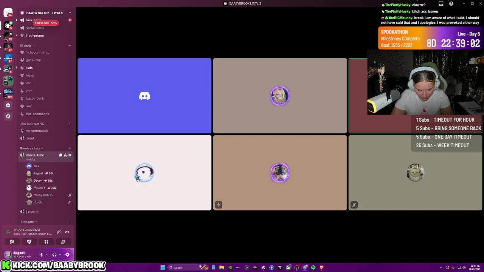
Task: Share your screen from the voice panel
Action: 29,242
